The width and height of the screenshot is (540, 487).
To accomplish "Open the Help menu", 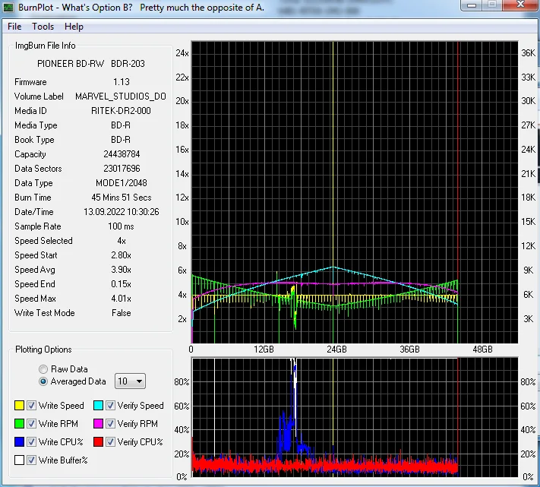I will (x=74, y=27).
